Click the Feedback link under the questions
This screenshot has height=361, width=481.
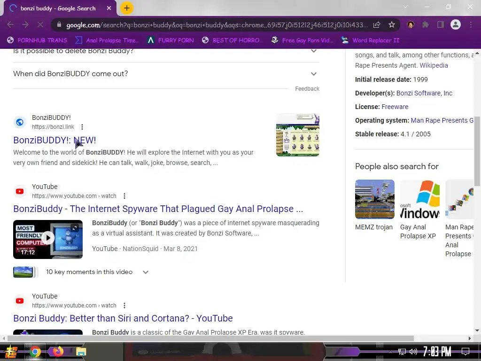coord(307,89)
